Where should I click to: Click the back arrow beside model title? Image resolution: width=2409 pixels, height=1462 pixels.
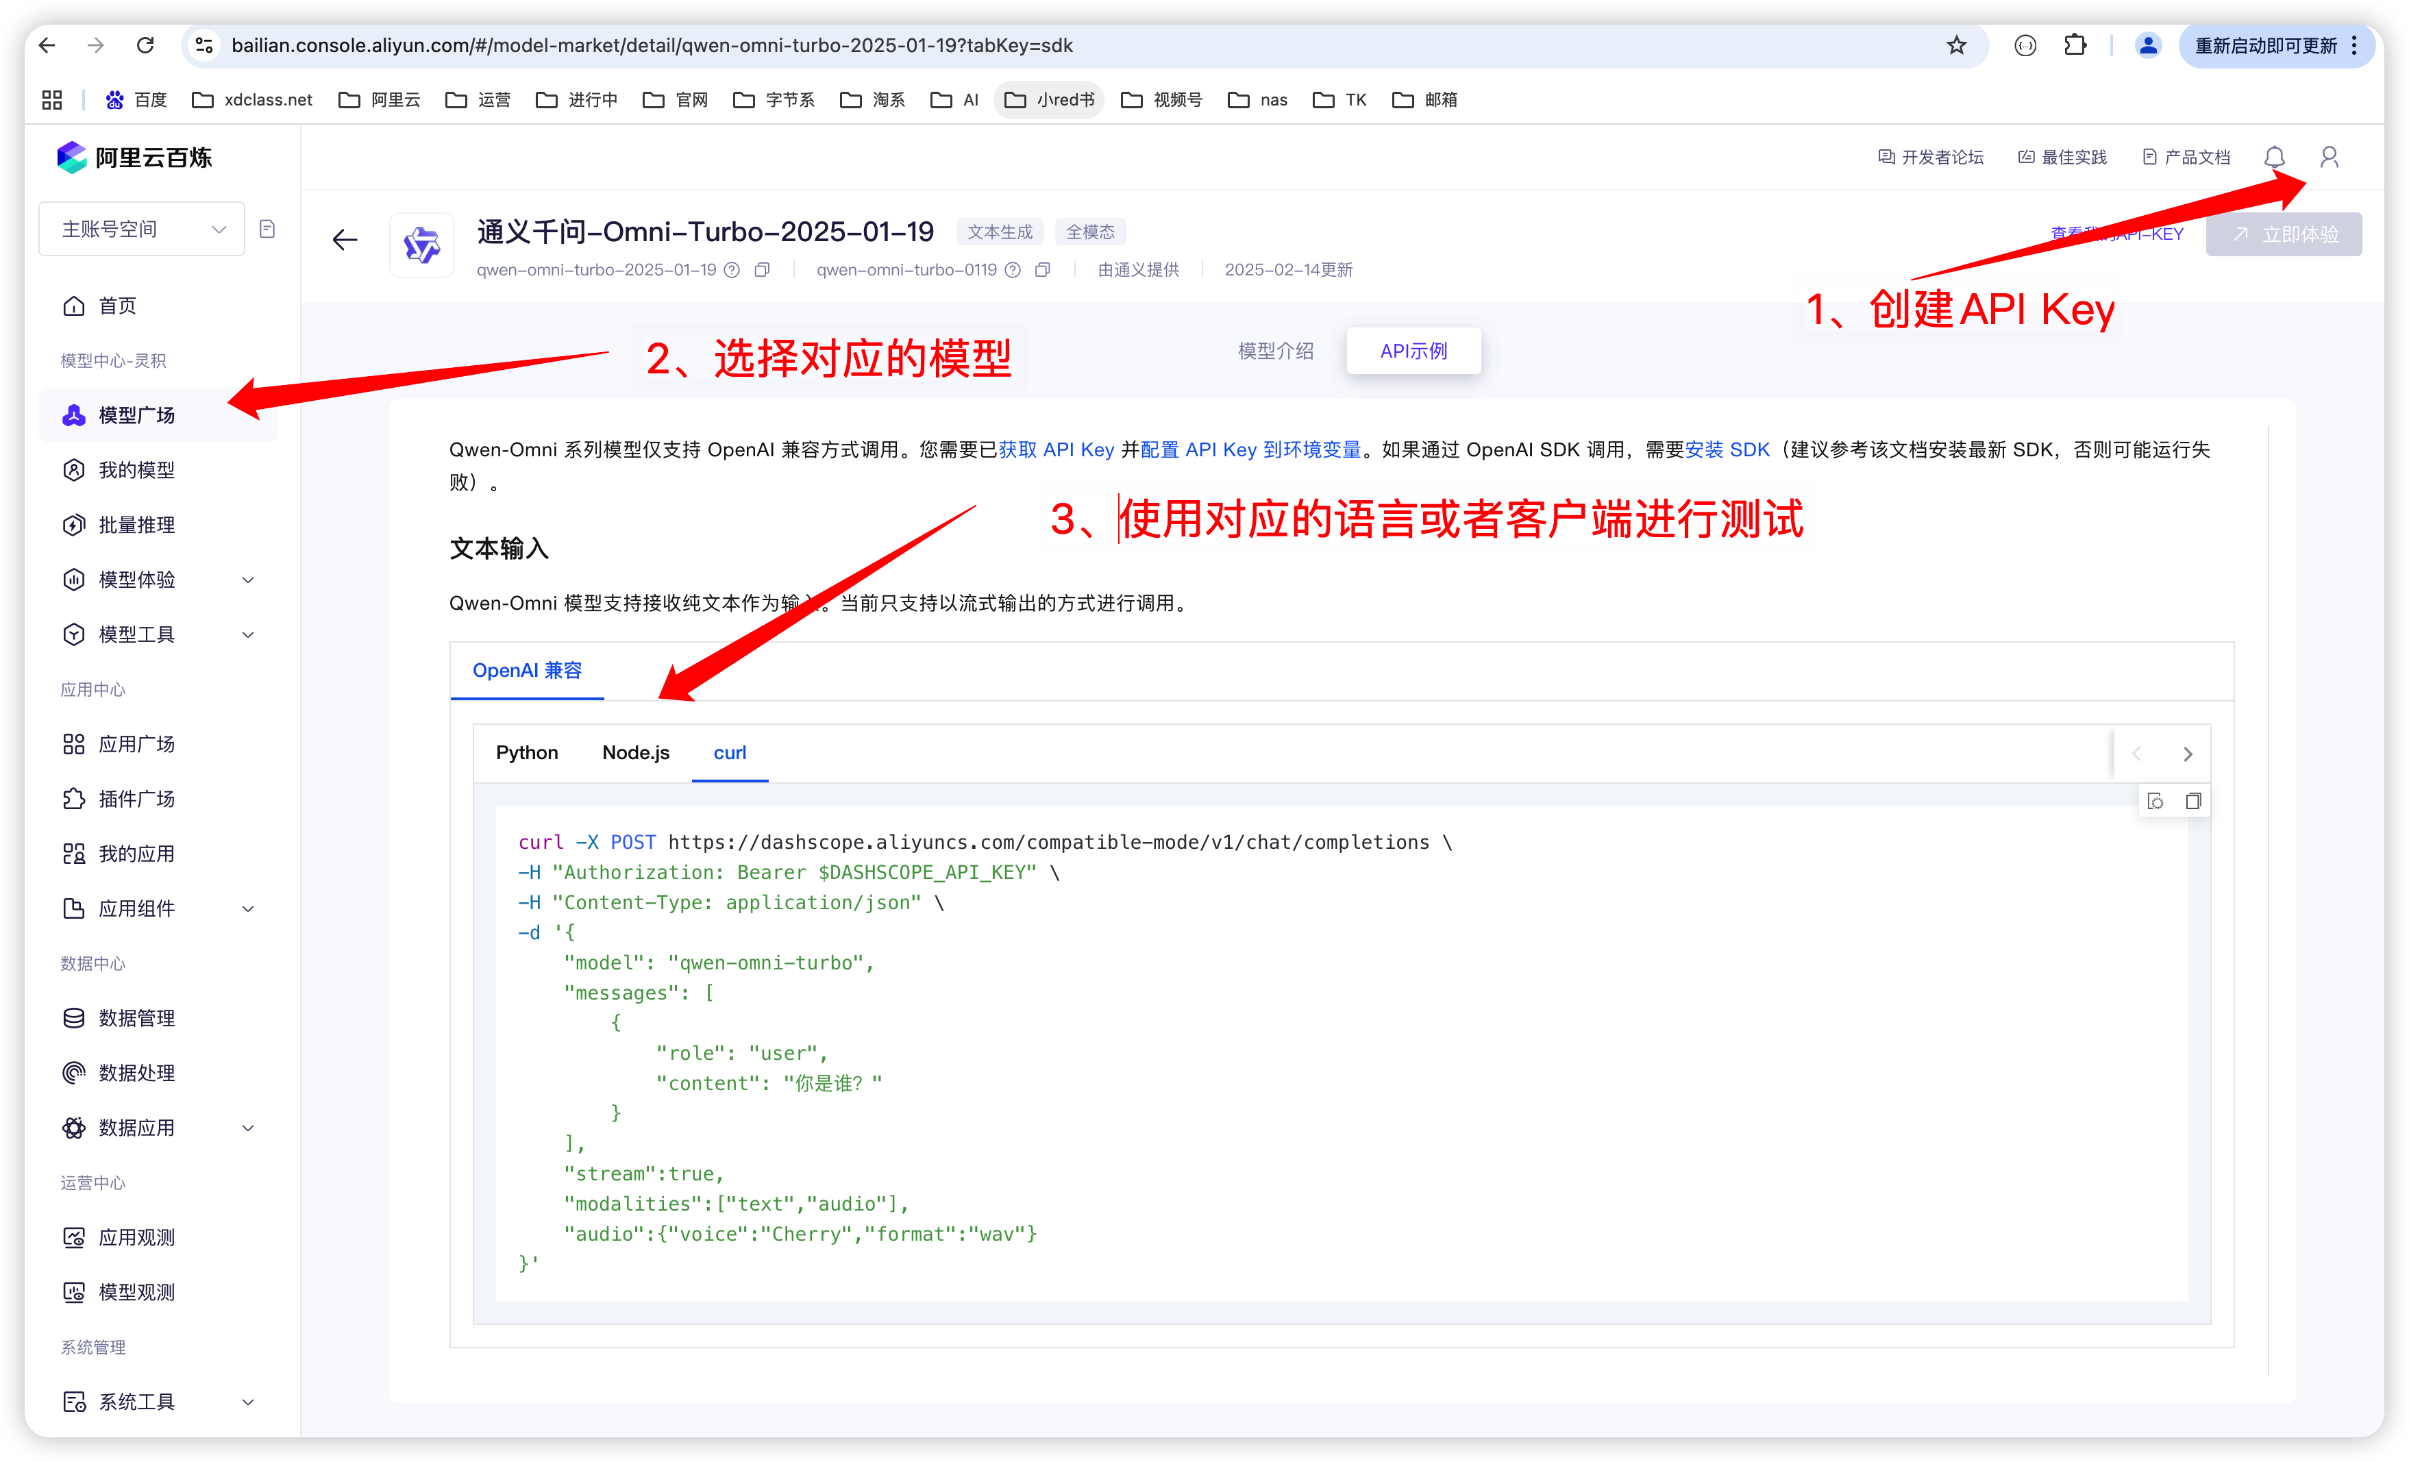[x=344, y=240]
